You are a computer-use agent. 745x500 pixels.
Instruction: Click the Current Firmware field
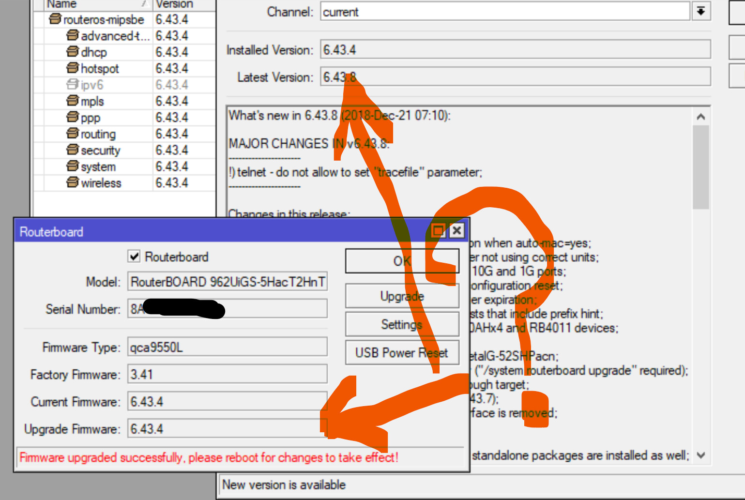tap(228, 402)
